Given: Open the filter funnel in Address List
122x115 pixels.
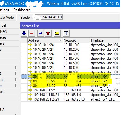Looking at the screenshot, I should (x=66, y=33).
